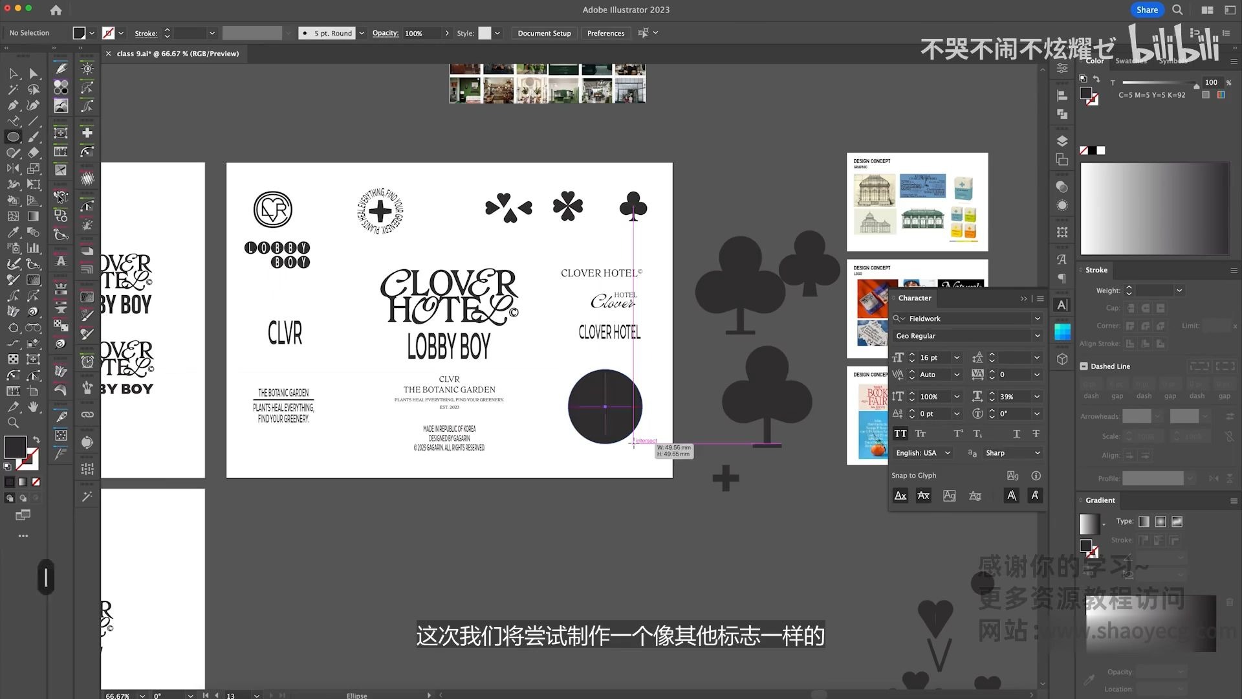1242x699 pixels.
Task: Click the grayscale color spectrum ramp
Action: [1155, 208]
